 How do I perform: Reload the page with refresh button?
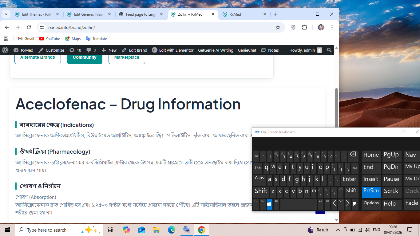point(29,27)
